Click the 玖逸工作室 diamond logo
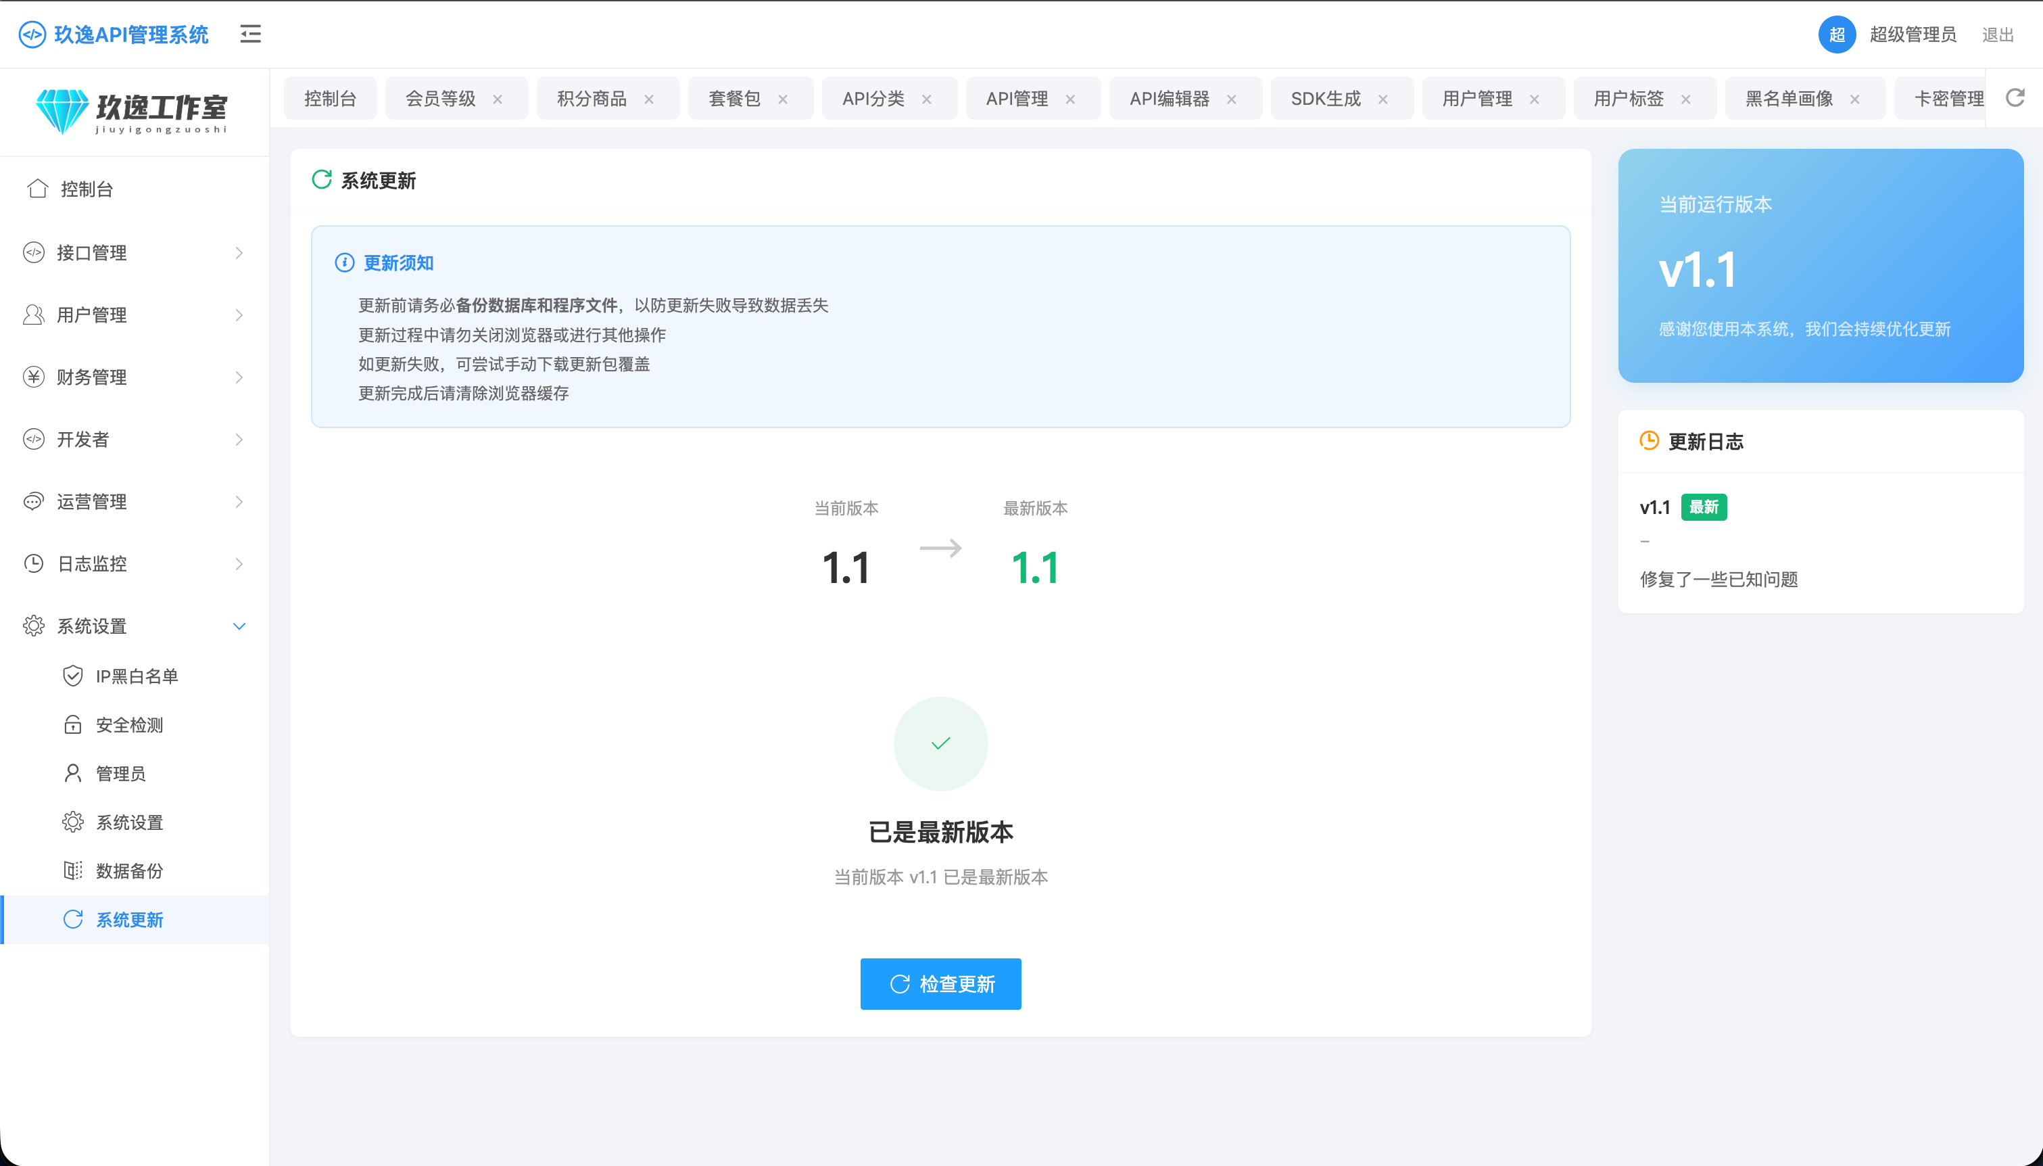 [x=62, y=112]
